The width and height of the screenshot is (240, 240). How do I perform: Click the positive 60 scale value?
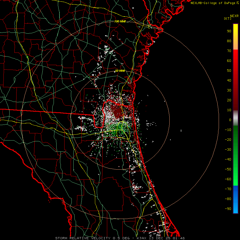coord(229,61)
